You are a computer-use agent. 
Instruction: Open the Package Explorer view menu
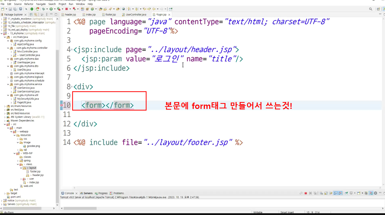(x=47, y=14)
